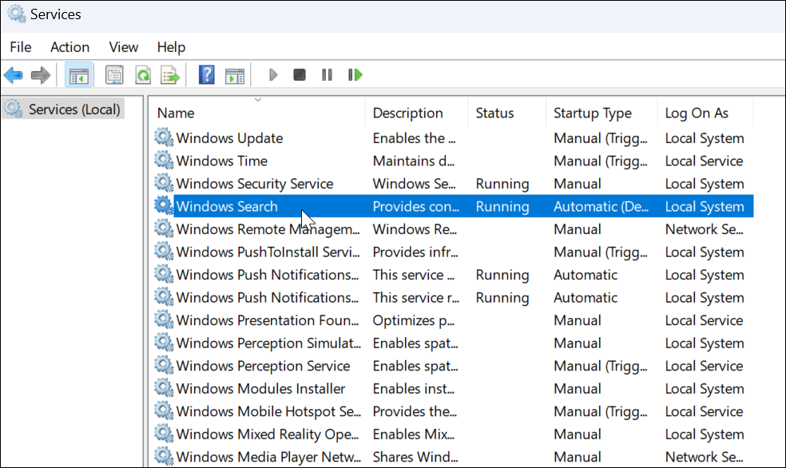Toggle Show/Hide Action Pane icon

pos(235,76)
